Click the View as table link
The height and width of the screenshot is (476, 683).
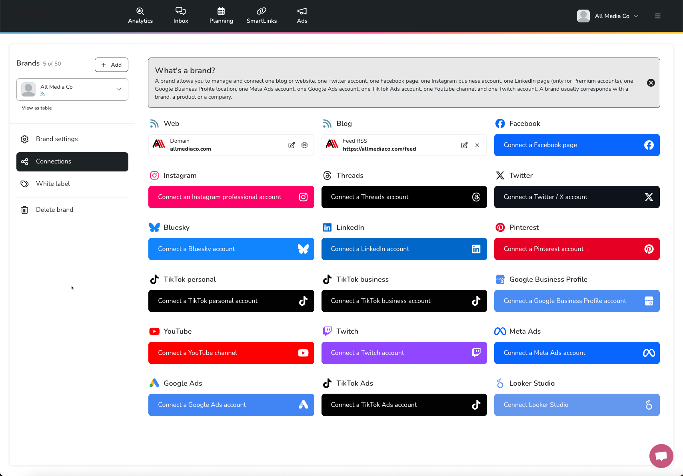point(37,108)
